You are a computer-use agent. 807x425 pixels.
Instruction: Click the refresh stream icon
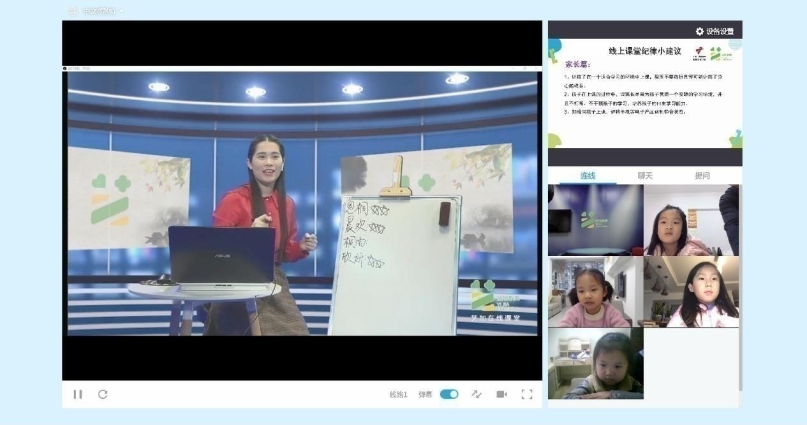(x=103, y=394)
